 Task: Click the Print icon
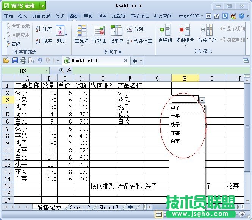coord(23,60)
